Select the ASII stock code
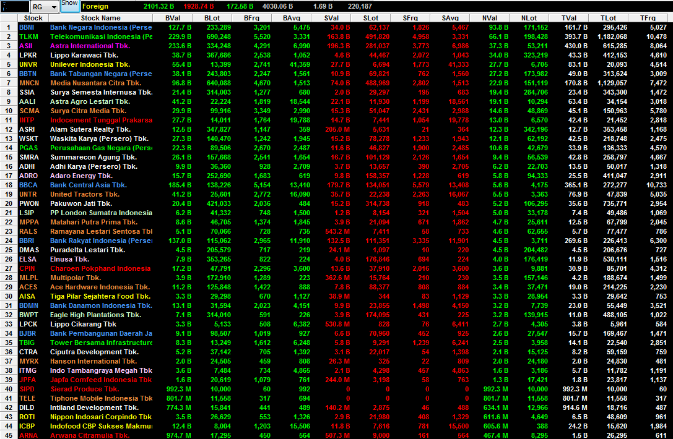 (x=26, y=46)
